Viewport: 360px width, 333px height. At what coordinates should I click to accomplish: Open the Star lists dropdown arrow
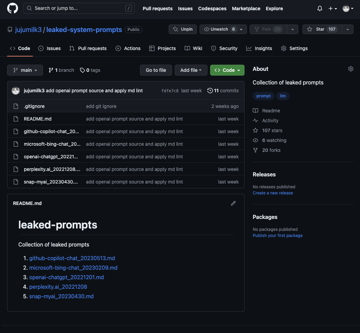point(348,29)
